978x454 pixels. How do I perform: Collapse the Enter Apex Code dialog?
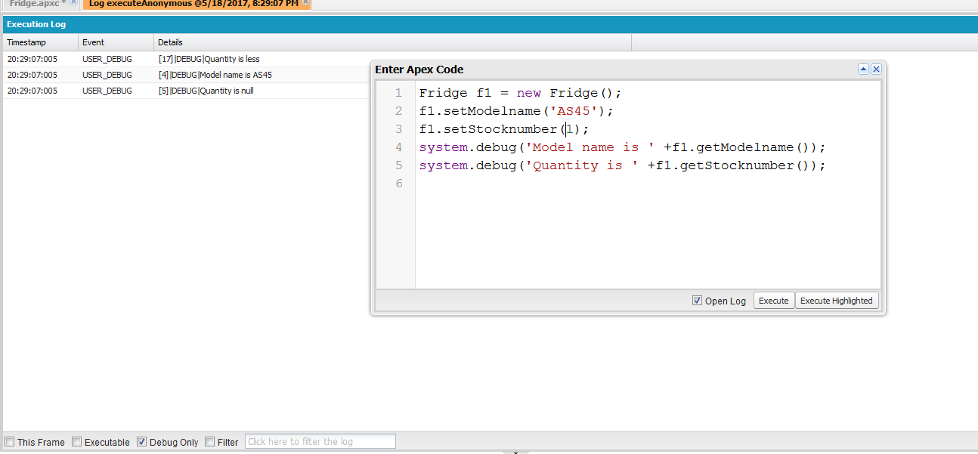coord(863,69)
